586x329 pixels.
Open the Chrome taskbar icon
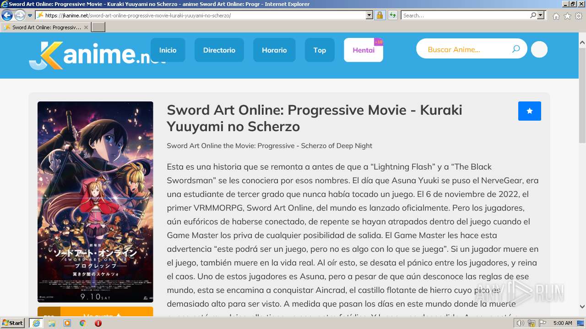[x=82, y=323]
